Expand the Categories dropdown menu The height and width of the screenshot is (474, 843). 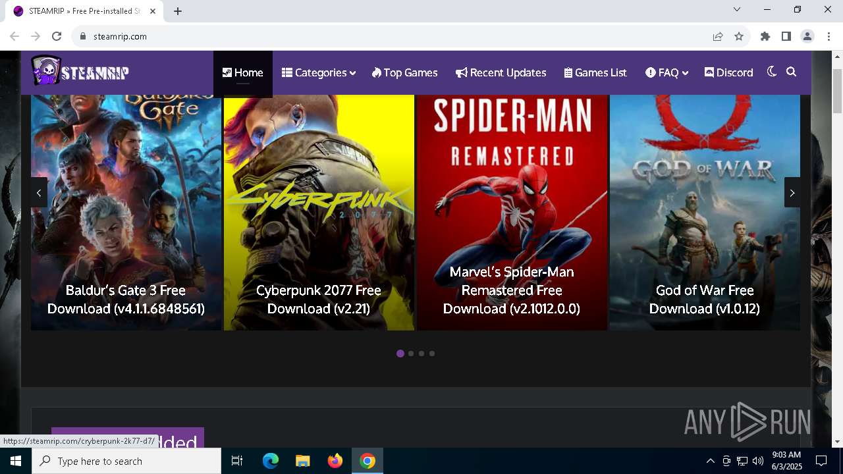[x=319, y=72]
